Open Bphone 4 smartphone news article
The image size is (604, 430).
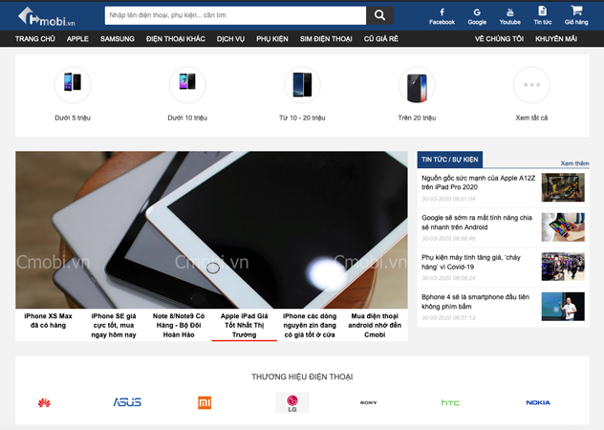[476, 302]
